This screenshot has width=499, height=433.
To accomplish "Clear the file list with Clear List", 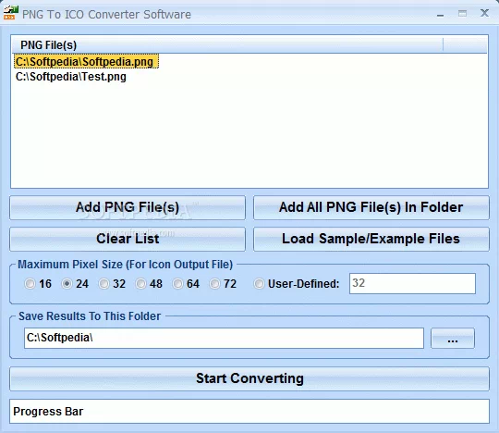I will point(128,239).
